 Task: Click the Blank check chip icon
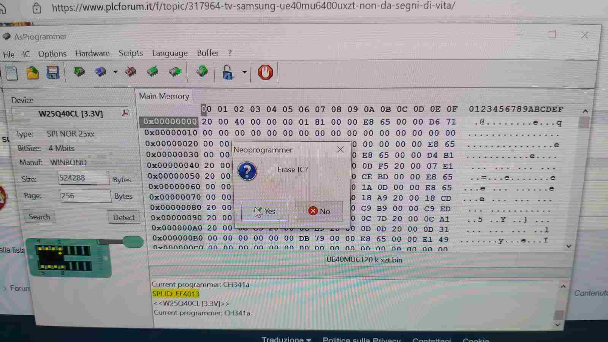point(175,71)
